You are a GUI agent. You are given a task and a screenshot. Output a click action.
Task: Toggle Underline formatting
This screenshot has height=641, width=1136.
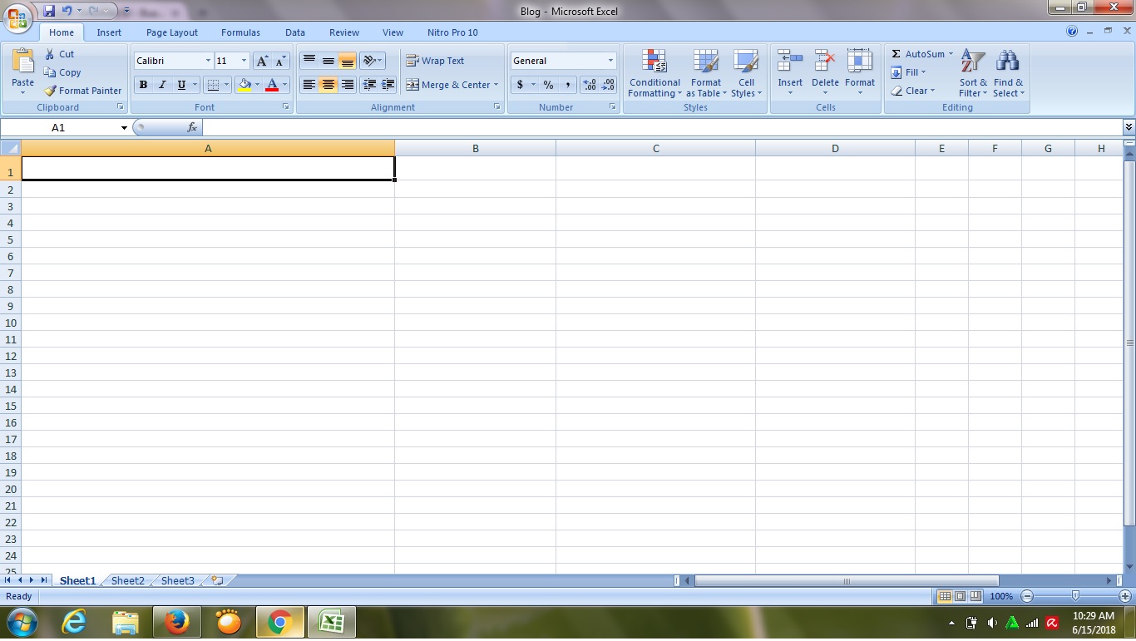pyautogui.click(x=181, y=85)
